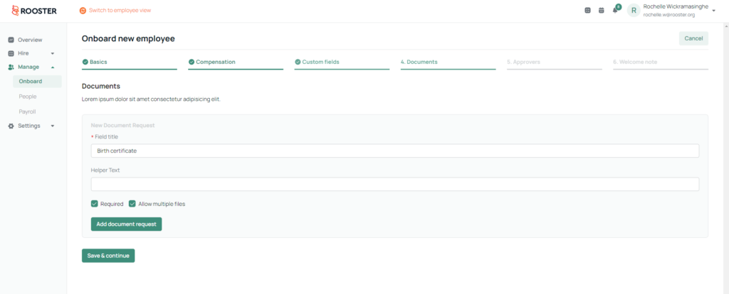Click the Onboard new employee heading
This screenshot has height=294, width=729.
tap(128, 38)
